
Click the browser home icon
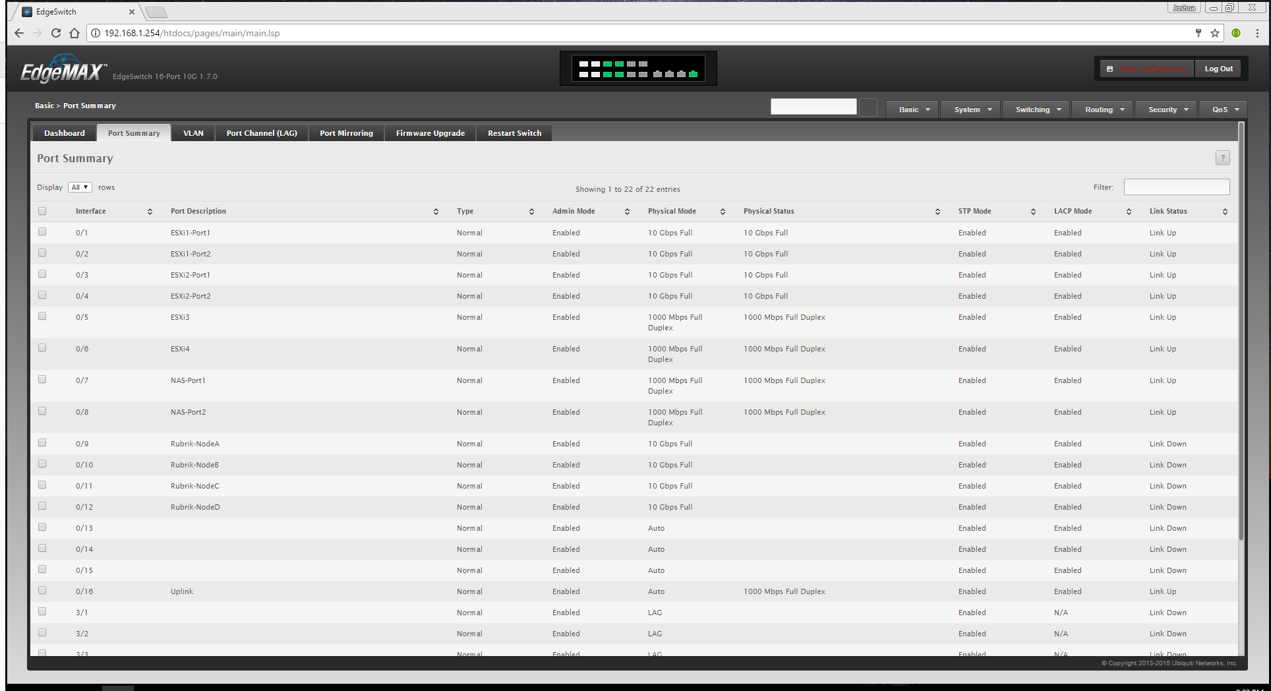point(74,33)
